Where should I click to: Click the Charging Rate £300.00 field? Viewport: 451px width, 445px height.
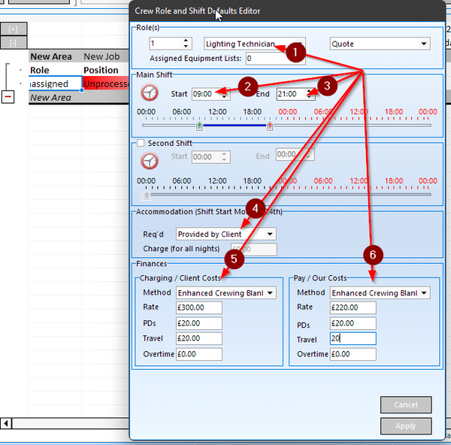(199, 307)
